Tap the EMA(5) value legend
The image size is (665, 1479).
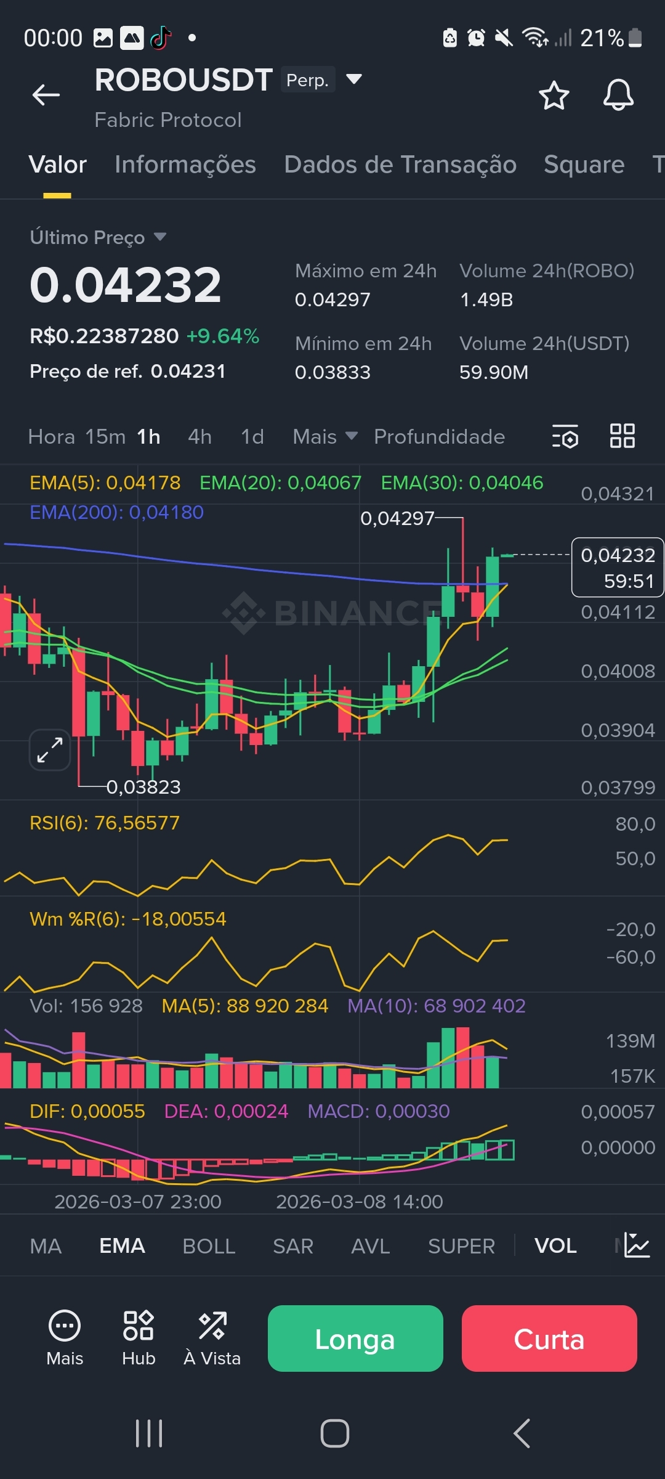pos(105,483)
